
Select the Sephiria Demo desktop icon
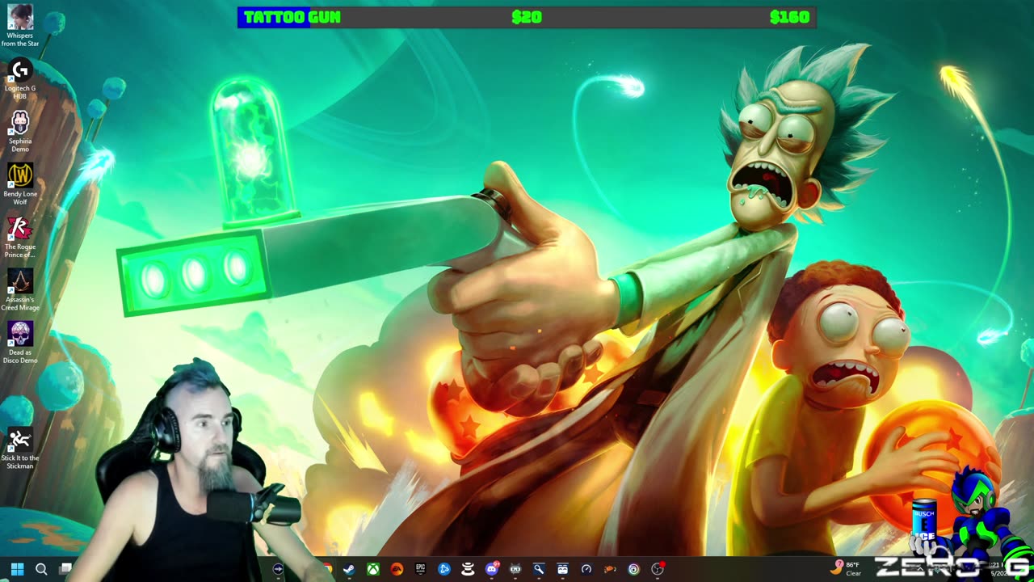click(x=20, y=131)
